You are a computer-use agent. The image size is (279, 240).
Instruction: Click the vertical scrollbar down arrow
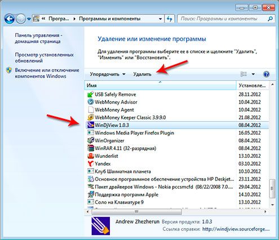click(x=272, y=205)
